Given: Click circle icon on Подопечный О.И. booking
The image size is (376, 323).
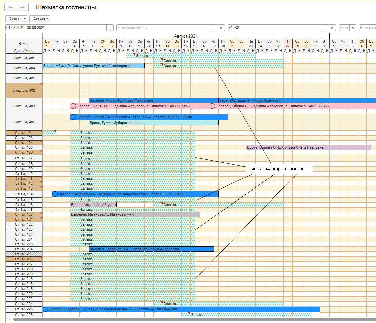Looking at the screenshot, I should [x=46, y=309].
